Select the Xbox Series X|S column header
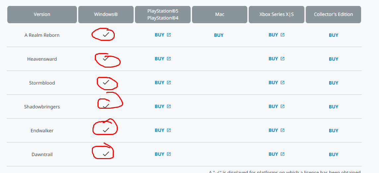The height and width of the screenshot is (173, 379). pyautogui.click(x=277, y=15)
